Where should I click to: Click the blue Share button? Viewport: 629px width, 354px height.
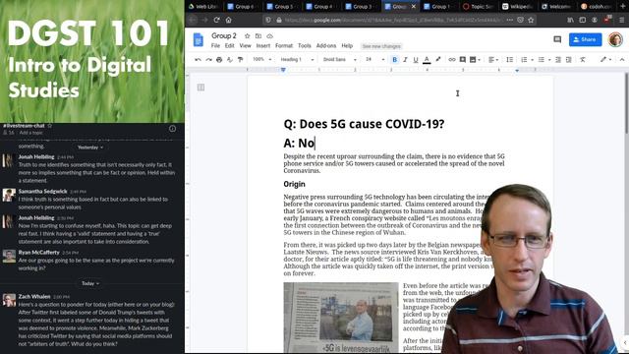(x=586, y=39)
